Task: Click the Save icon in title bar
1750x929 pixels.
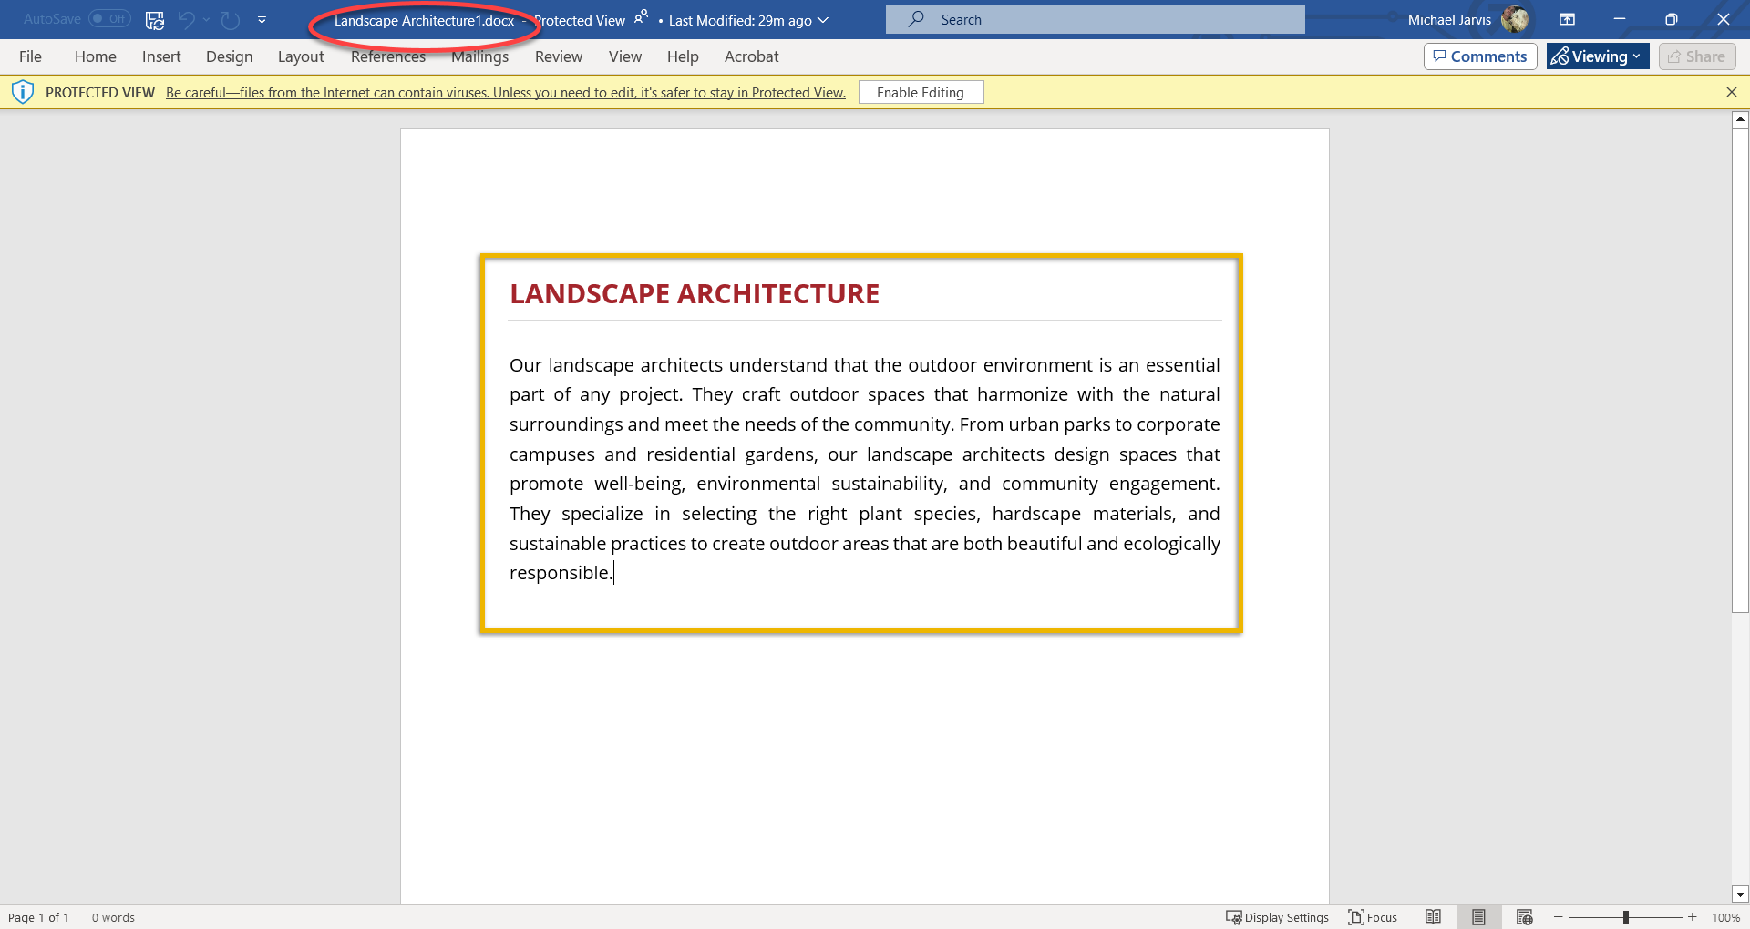Action: [155, 19]
